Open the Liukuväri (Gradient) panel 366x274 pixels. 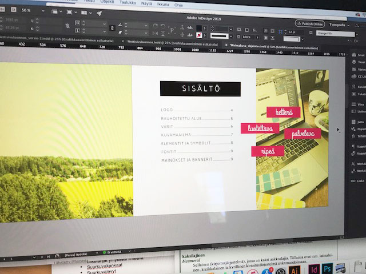point(359,111)
